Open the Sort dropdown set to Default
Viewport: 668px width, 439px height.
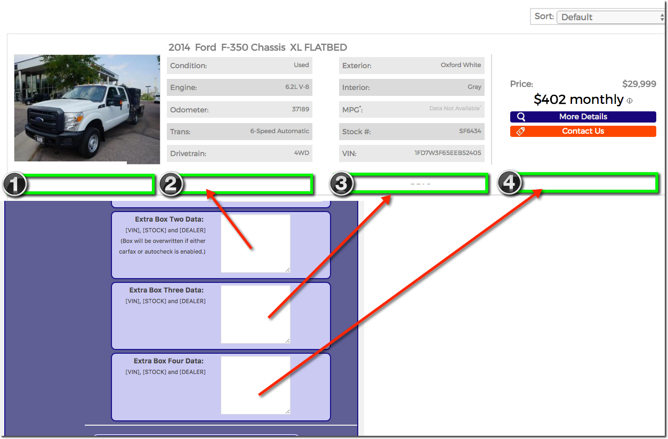[x=610, y=17]
